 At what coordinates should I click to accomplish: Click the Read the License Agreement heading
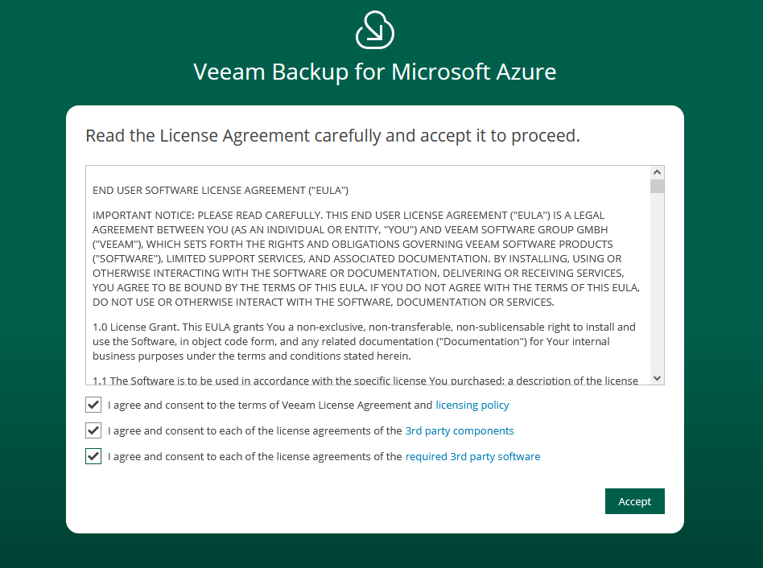[x=332, y=135]
